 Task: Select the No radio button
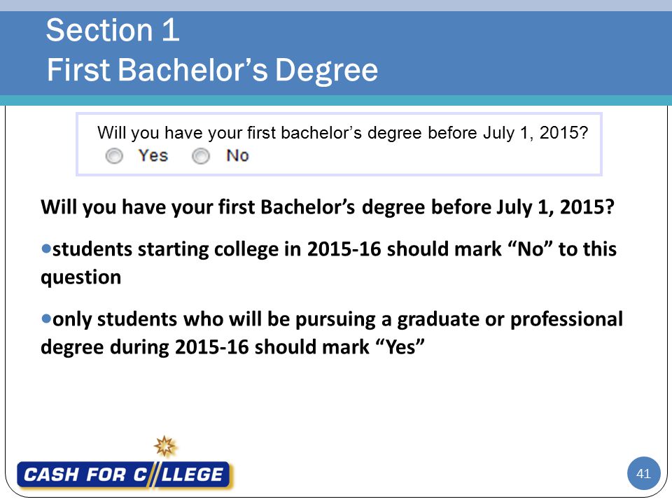(x=201, y=156)
